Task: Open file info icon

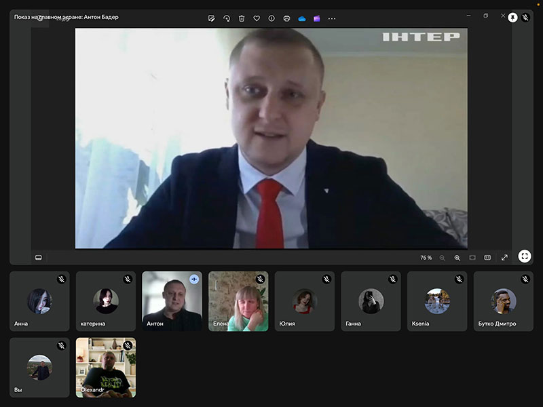Action: pyautogui.click(x=271, y=18)
